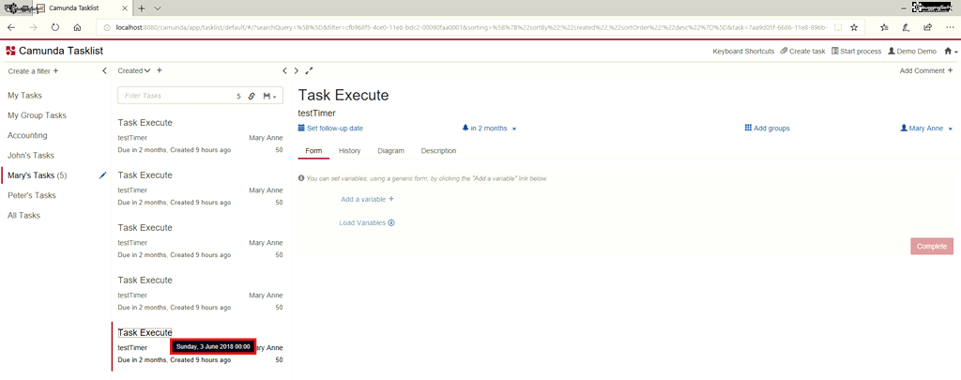Close the Camunda Tasklist browser tab
The width and height of the screenshot is (961, 380).
tap(125, 8)
